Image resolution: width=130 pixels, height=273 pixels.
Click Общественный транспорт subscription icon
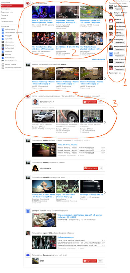[x=3, y=33]
